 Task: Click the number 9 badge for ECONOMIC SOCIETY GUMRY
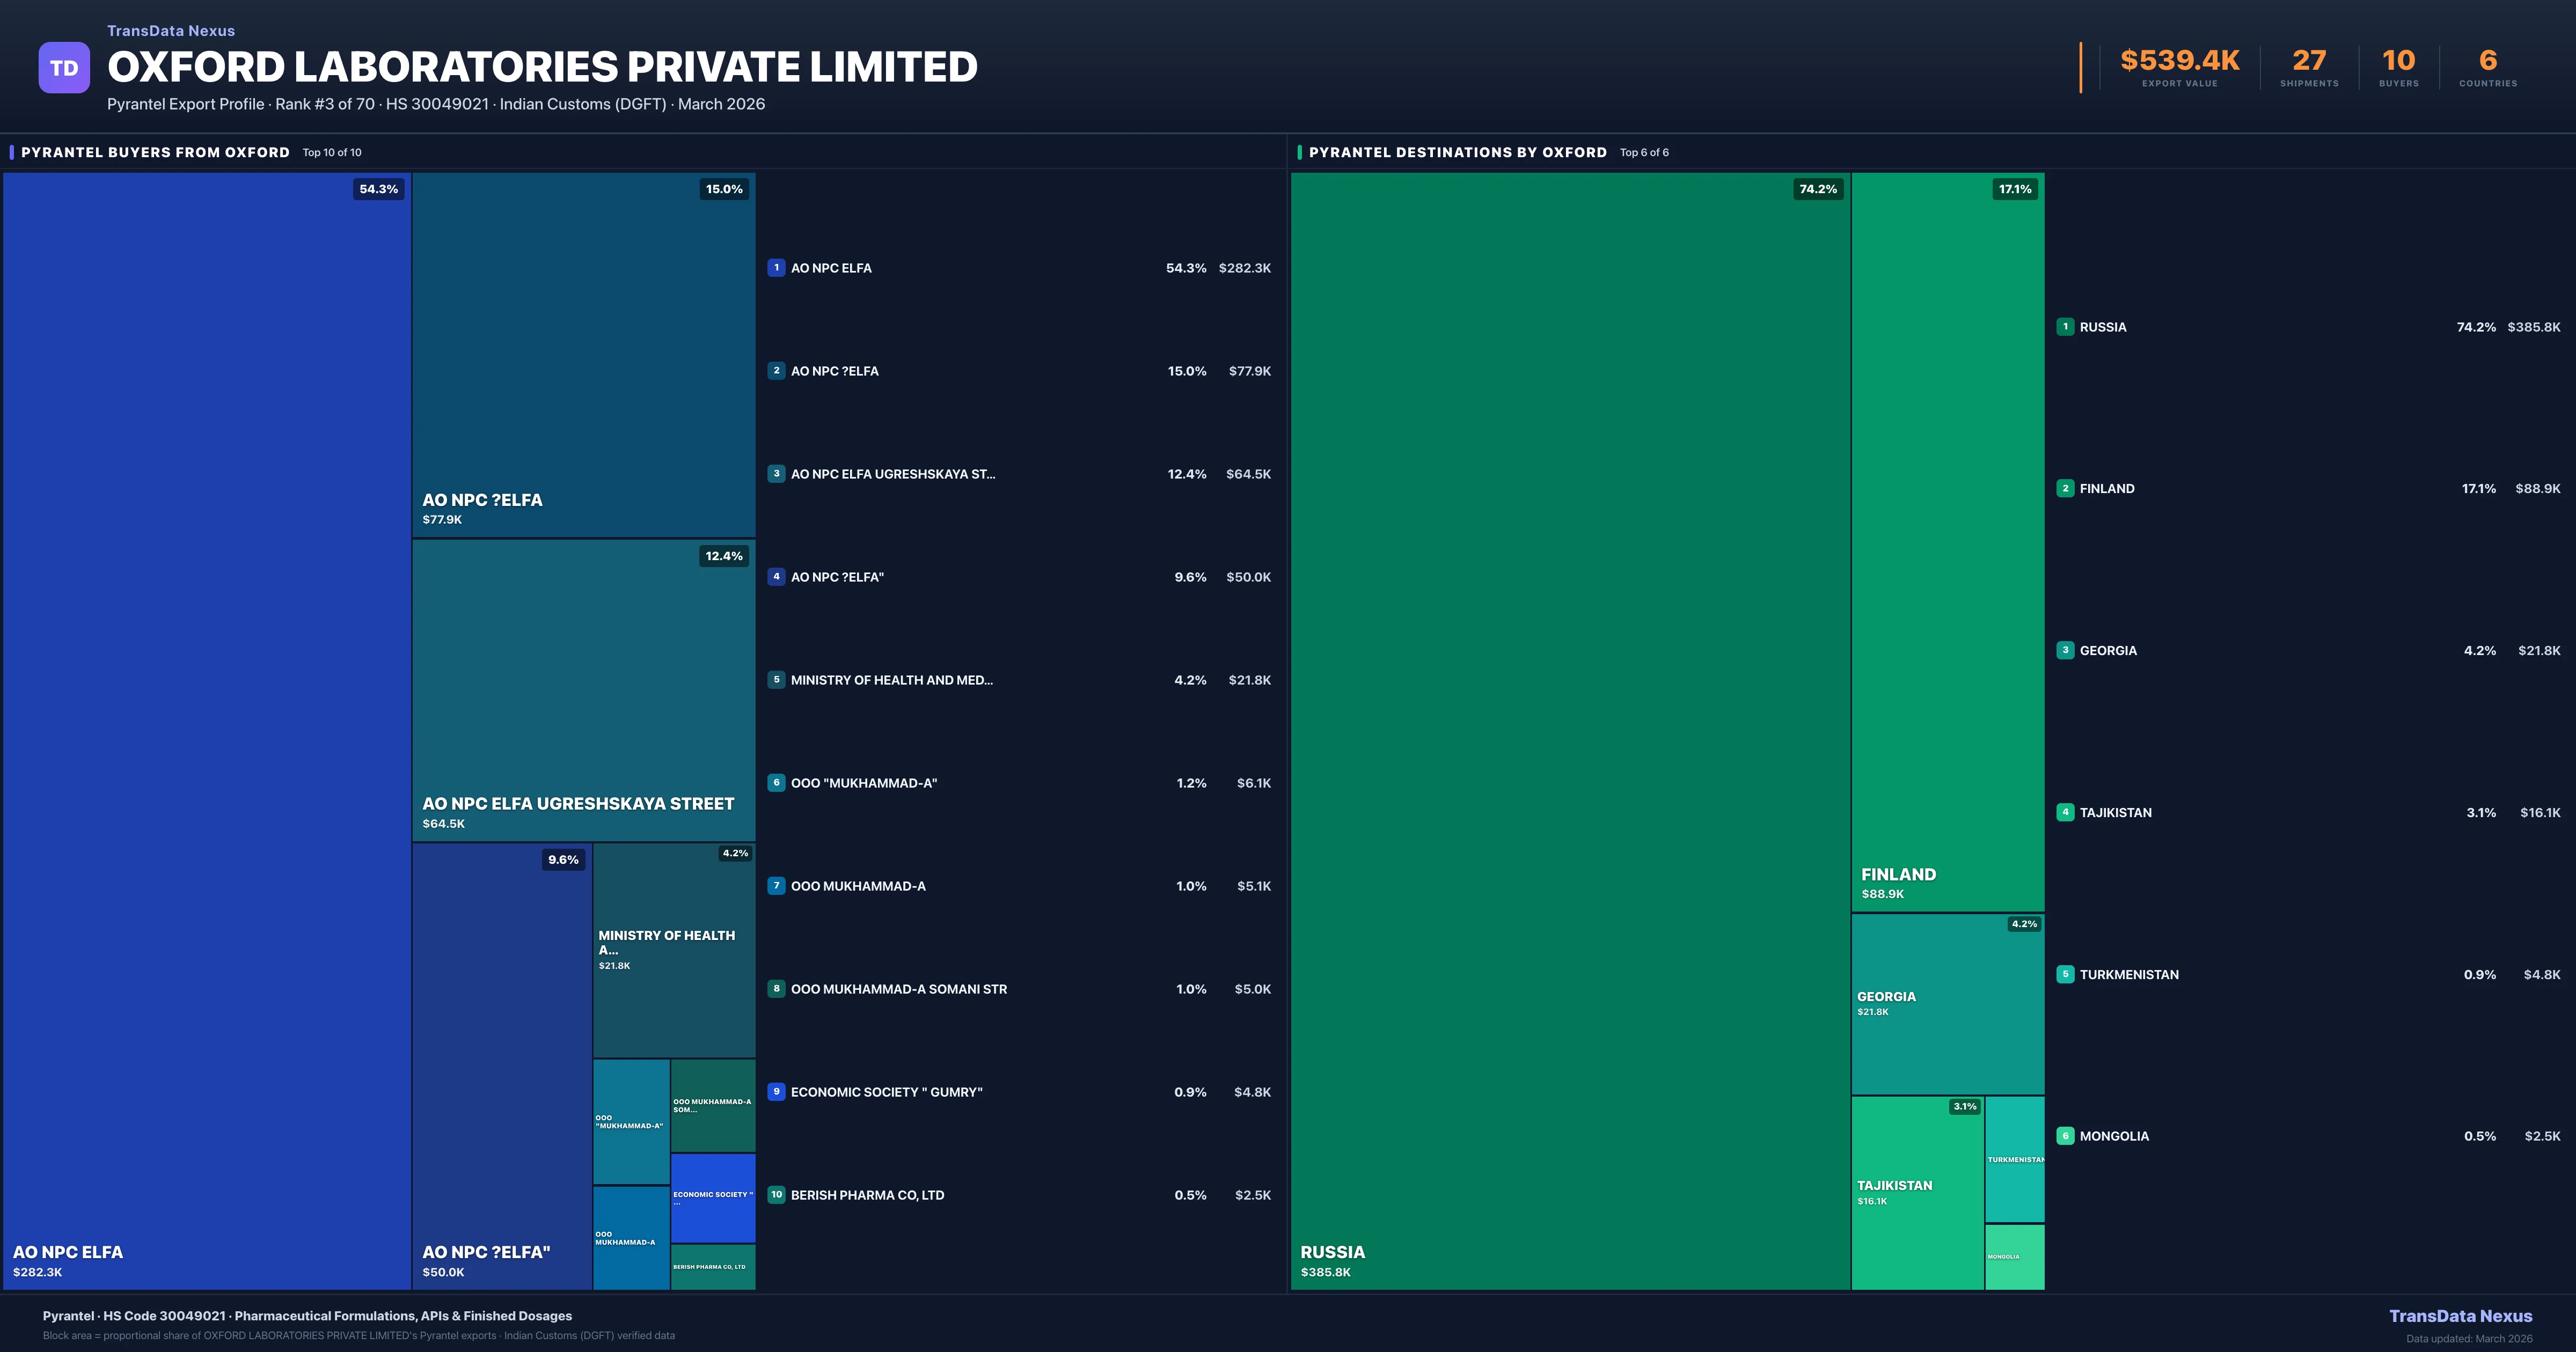777,1092
